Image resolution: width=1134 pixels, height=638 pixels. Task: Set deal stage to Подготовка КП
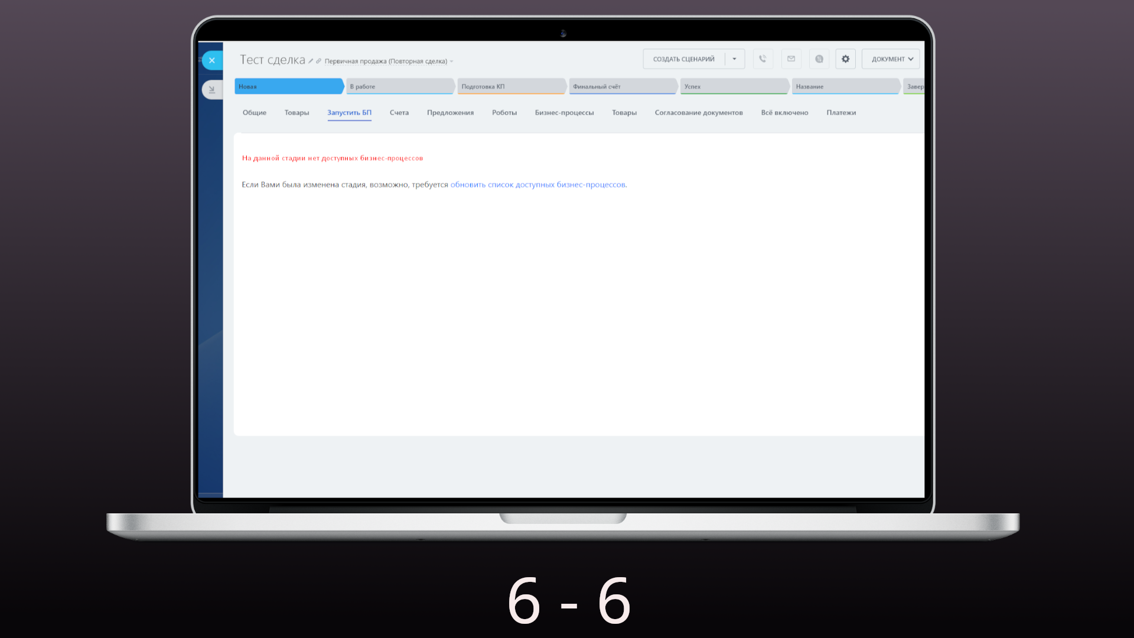coord(510,87)
